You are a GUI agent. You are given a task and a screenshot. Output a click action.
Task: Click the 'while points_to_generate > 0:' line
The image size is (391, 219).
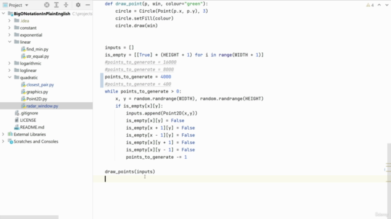143,91
